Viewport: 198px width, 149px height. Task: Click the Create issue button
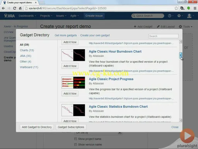94,16
